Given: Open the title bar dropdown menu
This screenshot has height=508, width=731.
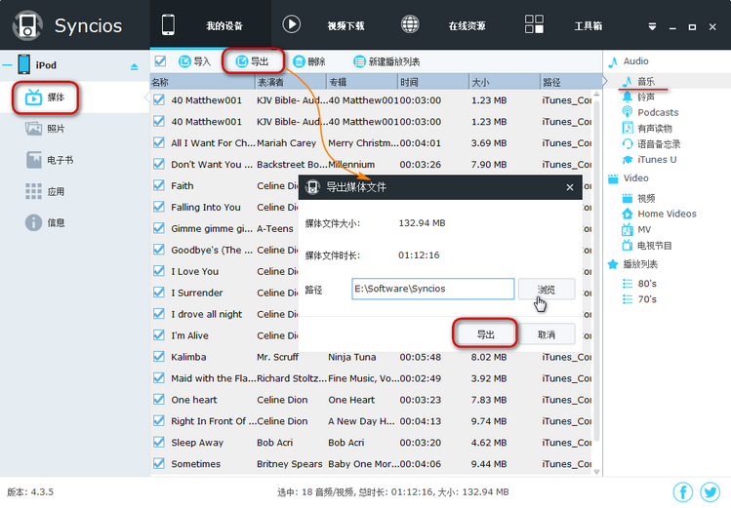Looking at the screenshot, I should pos(652,26).
